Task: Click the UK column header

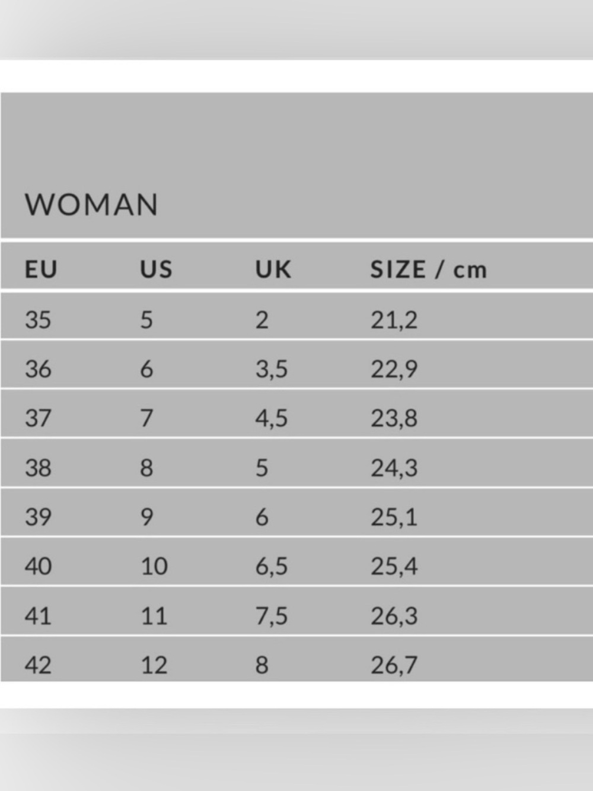Action: [273, 269]
